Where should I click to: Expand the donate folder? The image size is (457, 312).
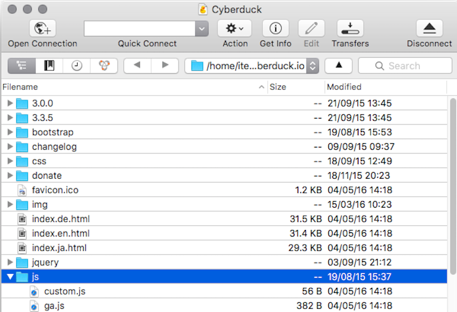tap(10, 175)
